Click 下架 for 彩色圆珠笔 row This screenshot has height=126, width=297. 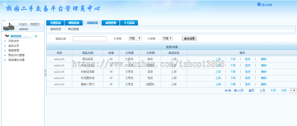coord(233,78)
